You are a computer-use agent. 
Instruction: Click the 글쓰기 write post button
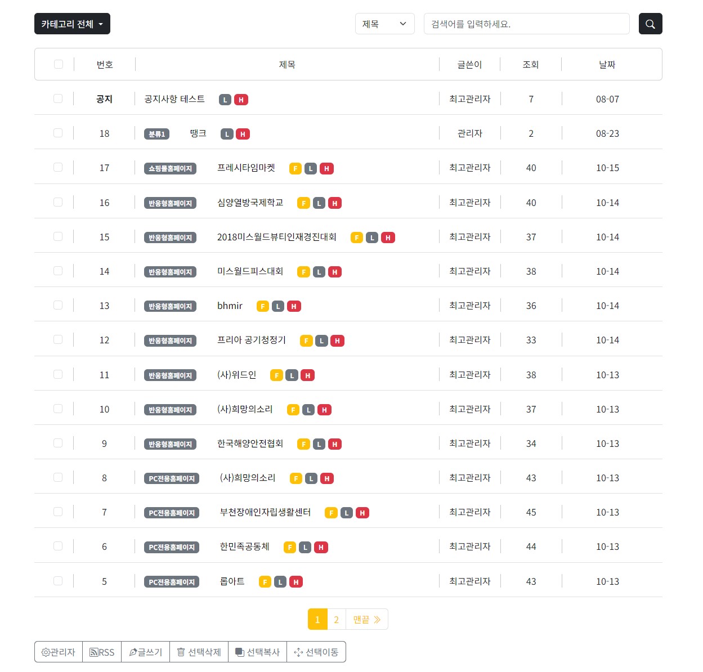tap(146, 652)
